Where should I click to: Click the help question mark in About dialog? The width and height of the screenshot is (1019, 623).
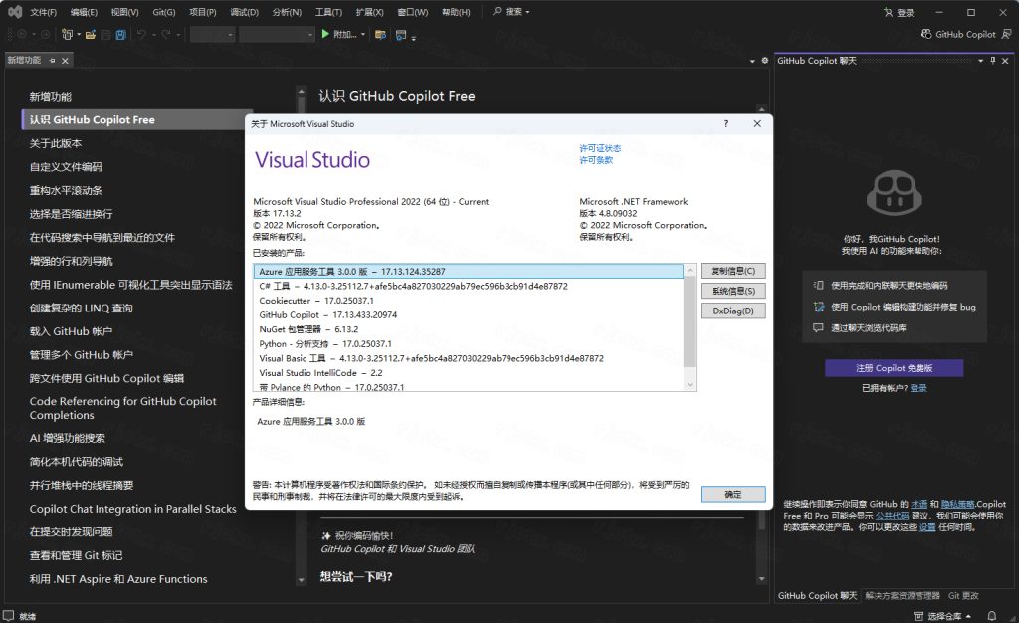click(726, 124)
